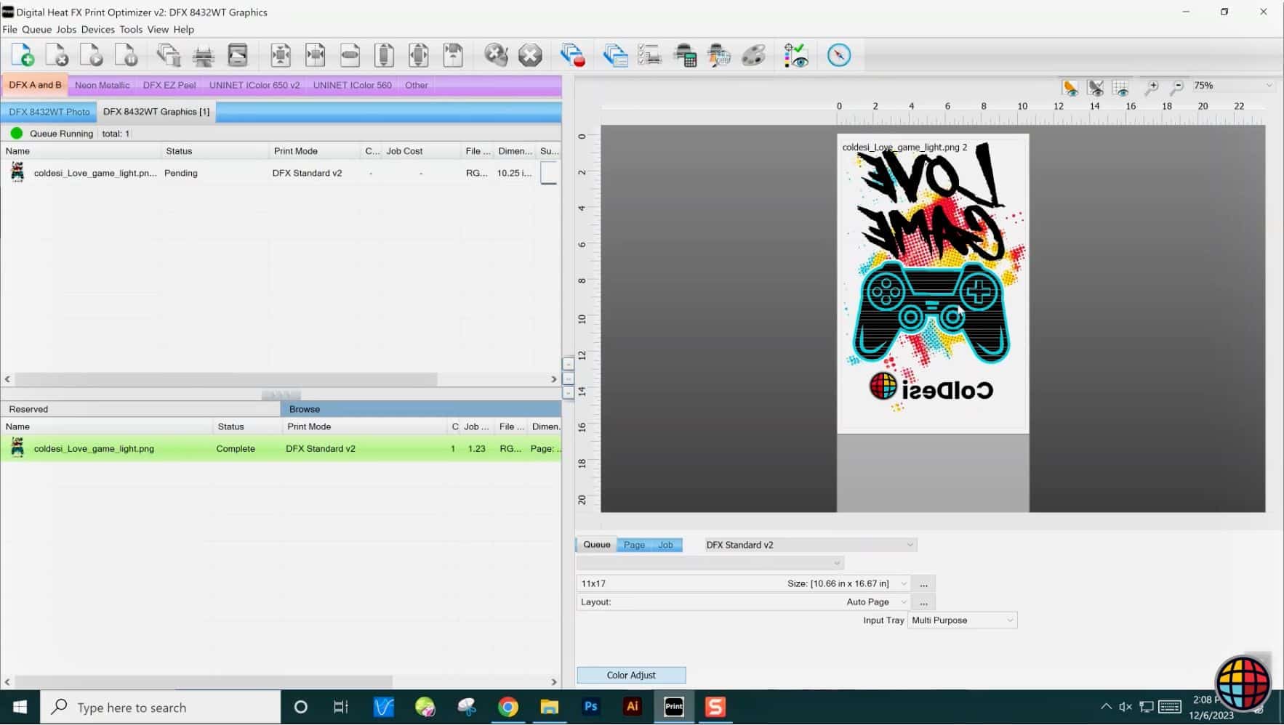Open the Input Tray Multi Purpose dropdown

click(962, 620)
